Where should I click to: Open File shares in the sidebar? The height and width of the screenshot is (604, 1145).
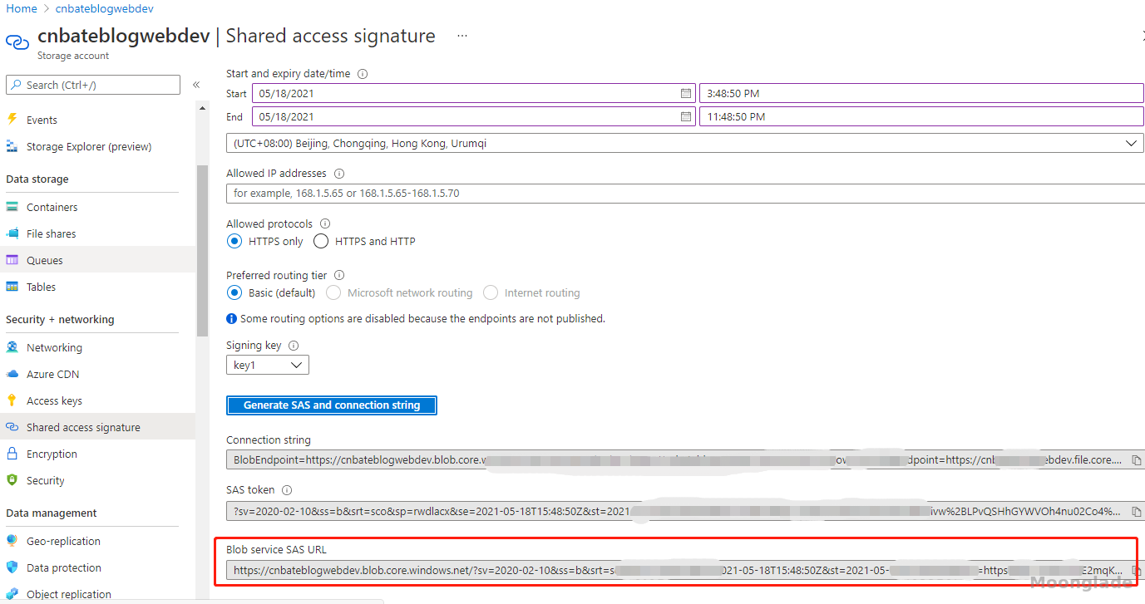[x=51, y=233]
